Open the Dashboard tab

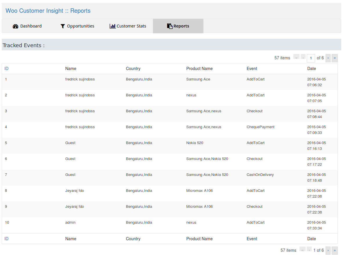27,26
